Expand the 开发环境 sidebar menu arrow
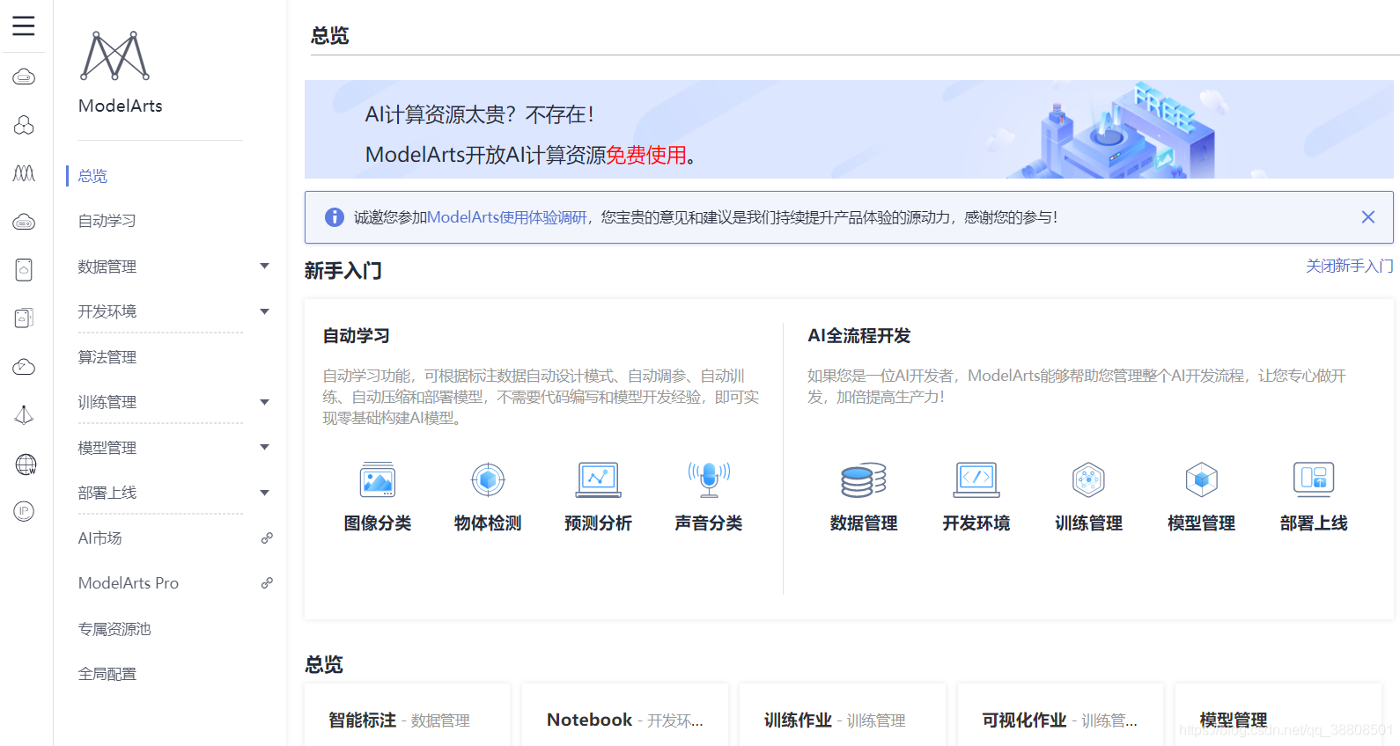This screenshot has width=1400, height=746. click(x=264, y=311)
